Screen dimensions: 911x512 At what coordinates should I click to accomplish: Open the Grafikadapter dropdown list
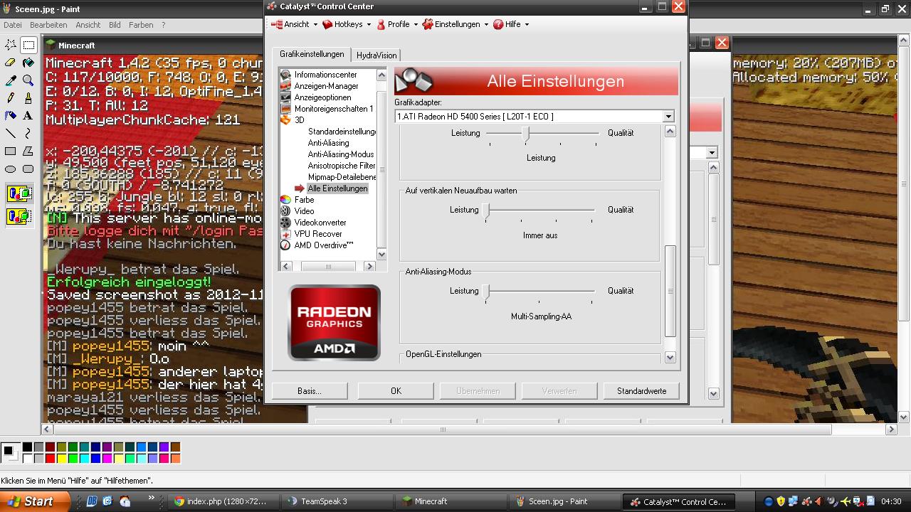click(x=668, y=117)
